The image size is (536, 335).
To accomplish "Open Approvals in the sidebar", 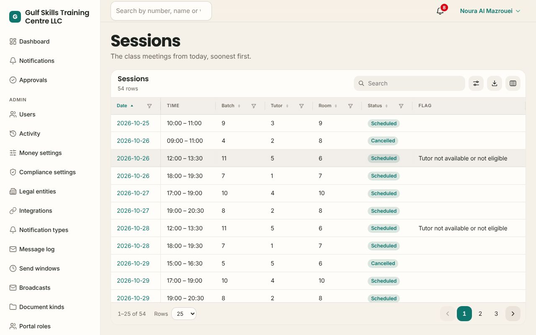I will pos(50,80).
